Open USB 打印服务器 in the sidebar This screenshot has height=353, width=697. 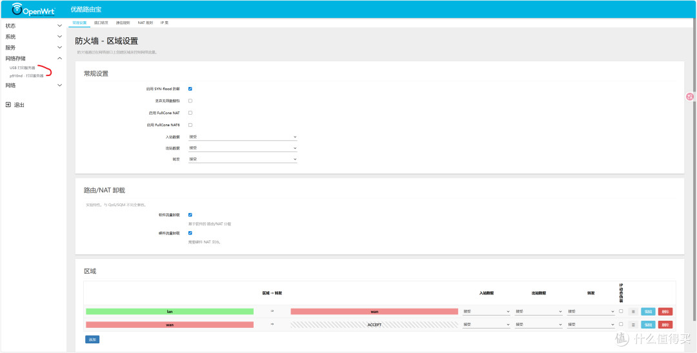coord(22,68)
